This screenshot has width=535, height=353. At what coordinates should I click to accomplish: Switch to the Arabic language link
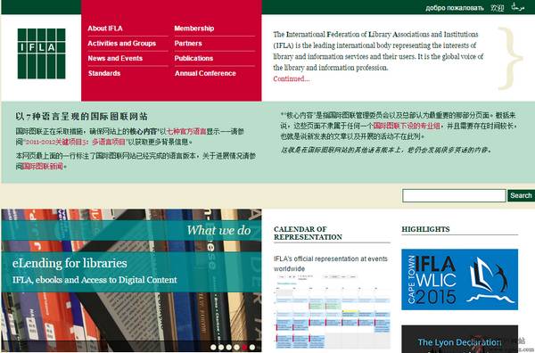(x=517, y=7)
